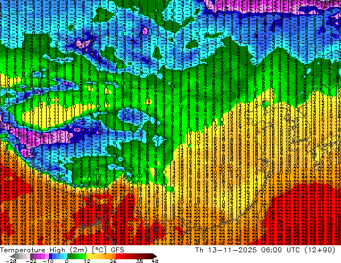Click the dark purple legend swatch at -22
Screen dimensions: 341x263
(x=32, y=256)
